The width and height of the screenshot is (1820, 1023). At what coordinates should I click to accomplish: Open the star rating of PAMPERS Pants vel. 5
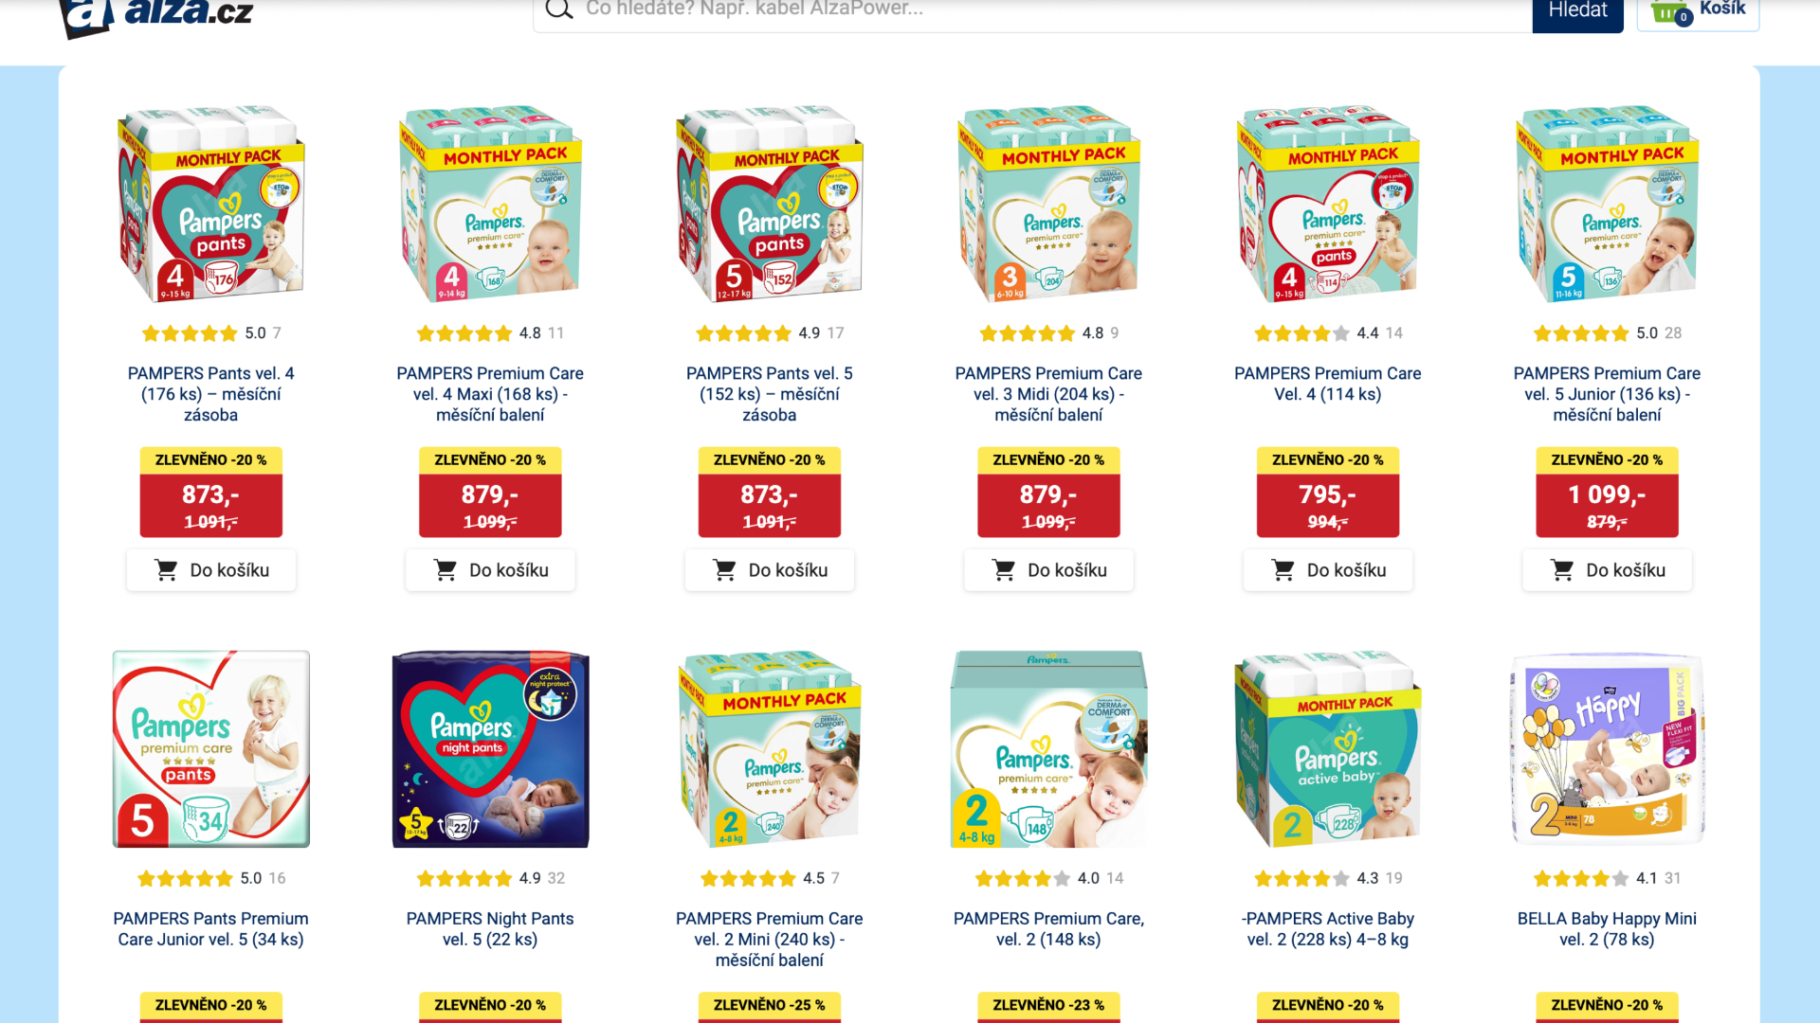pos(743,333)
